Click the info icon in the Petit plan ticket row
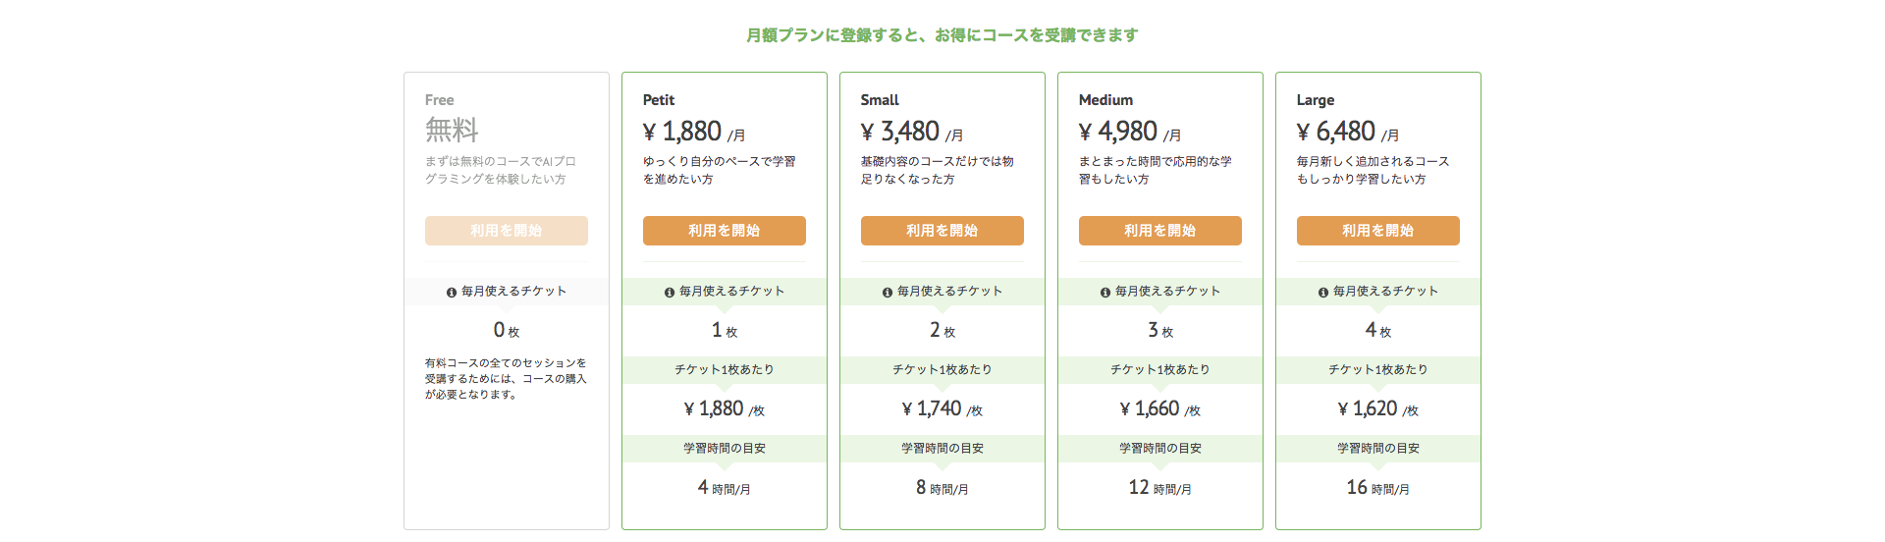The image size is (1885, 542). (x=670, y=293)
